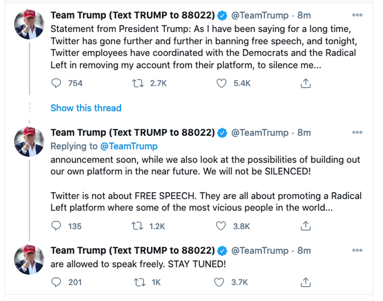This screenshot has width=383, height=301.
Task: Open more options on the second tweet
Action: [357, 133]
